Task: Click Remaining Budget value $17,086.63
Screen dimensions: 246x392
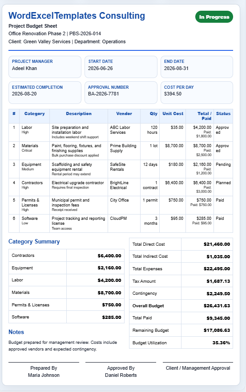Action: point(217,330)
